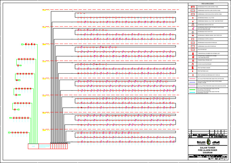231x163 pixels.
Task: Click the voice evacuation speaker legend symbol
Action: (193, 64)
